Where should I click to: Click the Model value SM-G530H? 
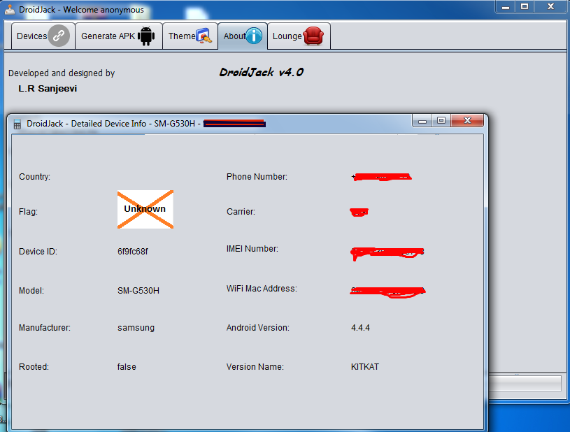click(x=138, y=291)
